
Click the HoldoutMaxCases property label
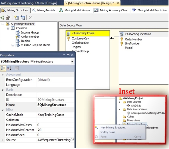pos(19,125)
